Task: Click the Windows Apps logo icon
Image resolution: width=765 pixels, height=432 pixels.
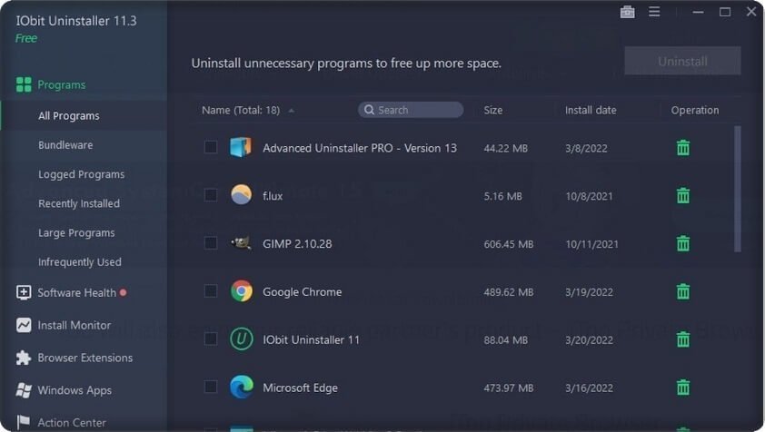Action: [24, 390]
